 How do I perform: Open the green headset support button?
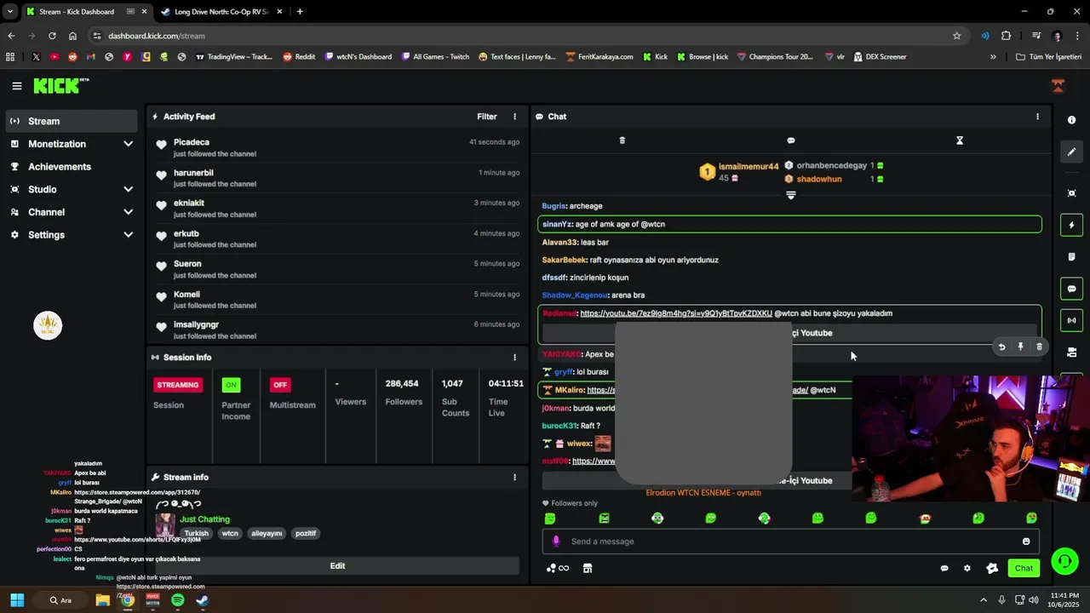[1064, 561]
